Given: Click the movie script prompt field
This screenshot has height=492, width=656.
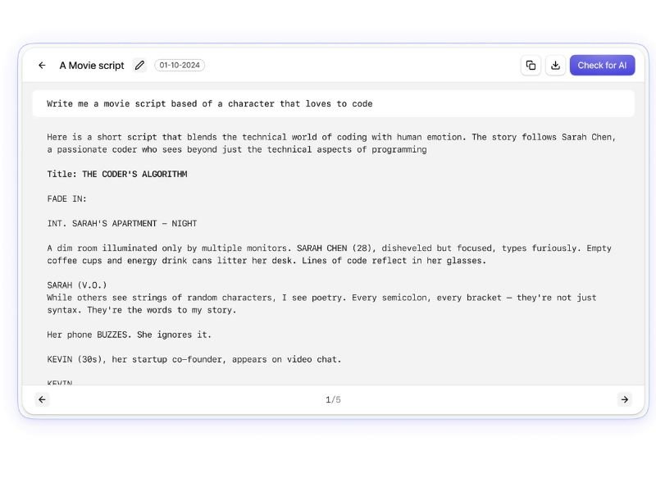Looking at the screenshot, I should point(333,104).
